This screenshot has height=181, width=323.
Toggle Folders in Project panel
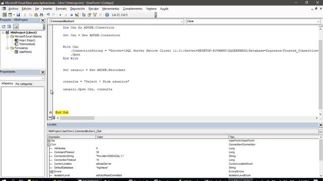[x=16, y=27]
